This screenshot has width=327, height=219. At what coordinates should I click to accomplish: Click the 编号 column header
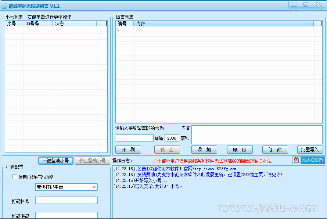click(x=125, y=24)
